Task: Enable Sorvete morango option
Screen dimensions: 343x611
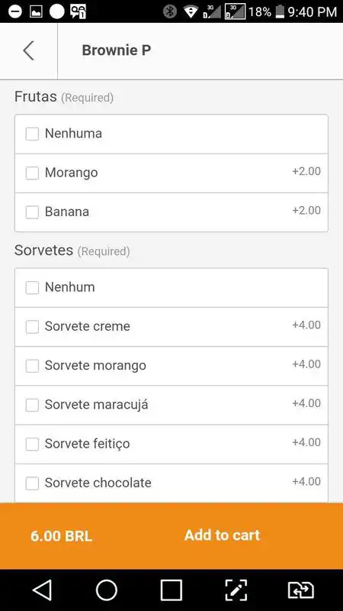Action: point(32,366)
